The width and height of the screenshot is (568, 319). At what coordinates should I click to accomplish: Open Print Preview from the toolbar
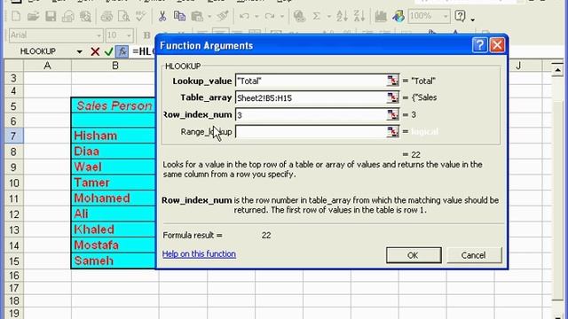(123, 16)
